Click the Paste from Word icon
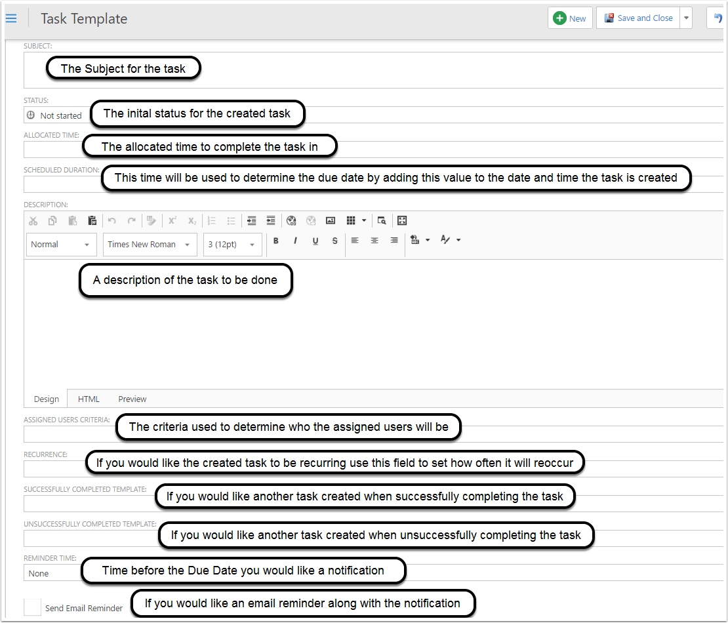728x623 pixels. coord(92,221)
